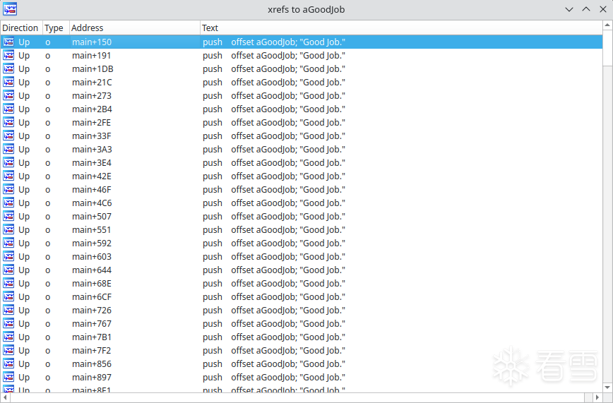Select address main+21C
The image size is (613, 403).
[92, 82]
